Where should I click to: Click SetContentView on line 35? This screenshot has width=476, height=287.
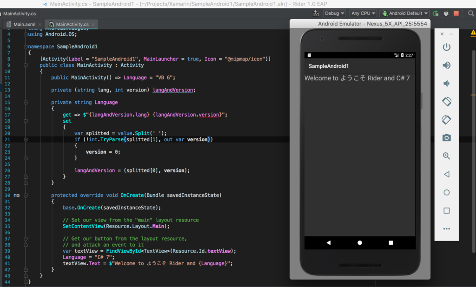[x=83, y=226]
